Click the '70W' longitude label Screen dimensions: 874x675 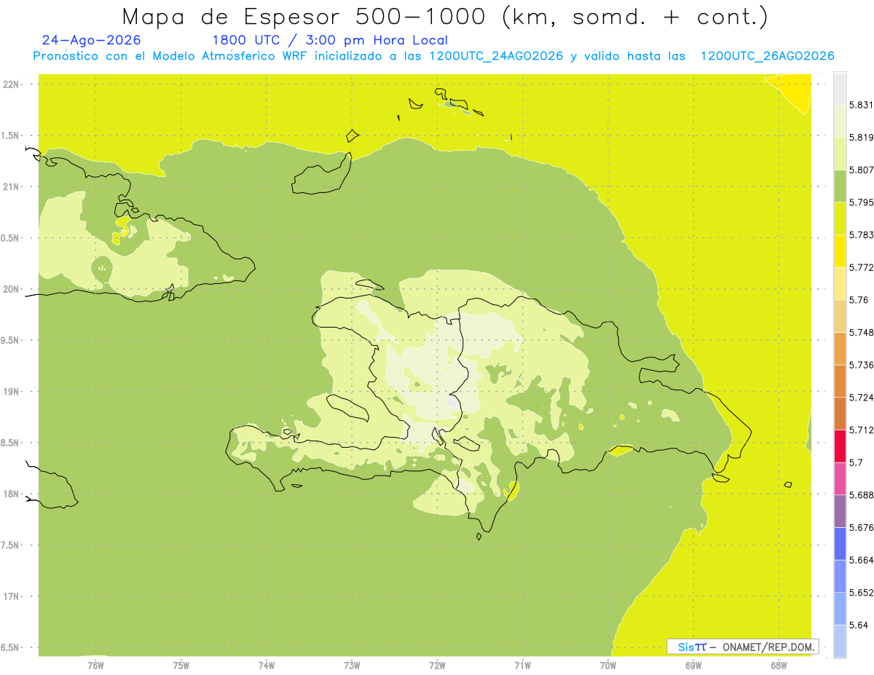click(x=608, y=665)
